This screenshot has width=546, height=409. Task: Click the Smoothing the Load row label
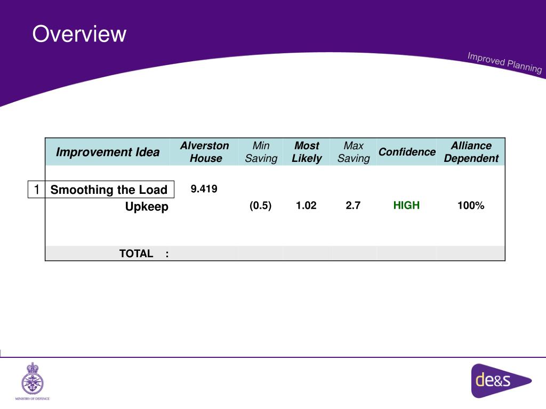tap(109, 190)
